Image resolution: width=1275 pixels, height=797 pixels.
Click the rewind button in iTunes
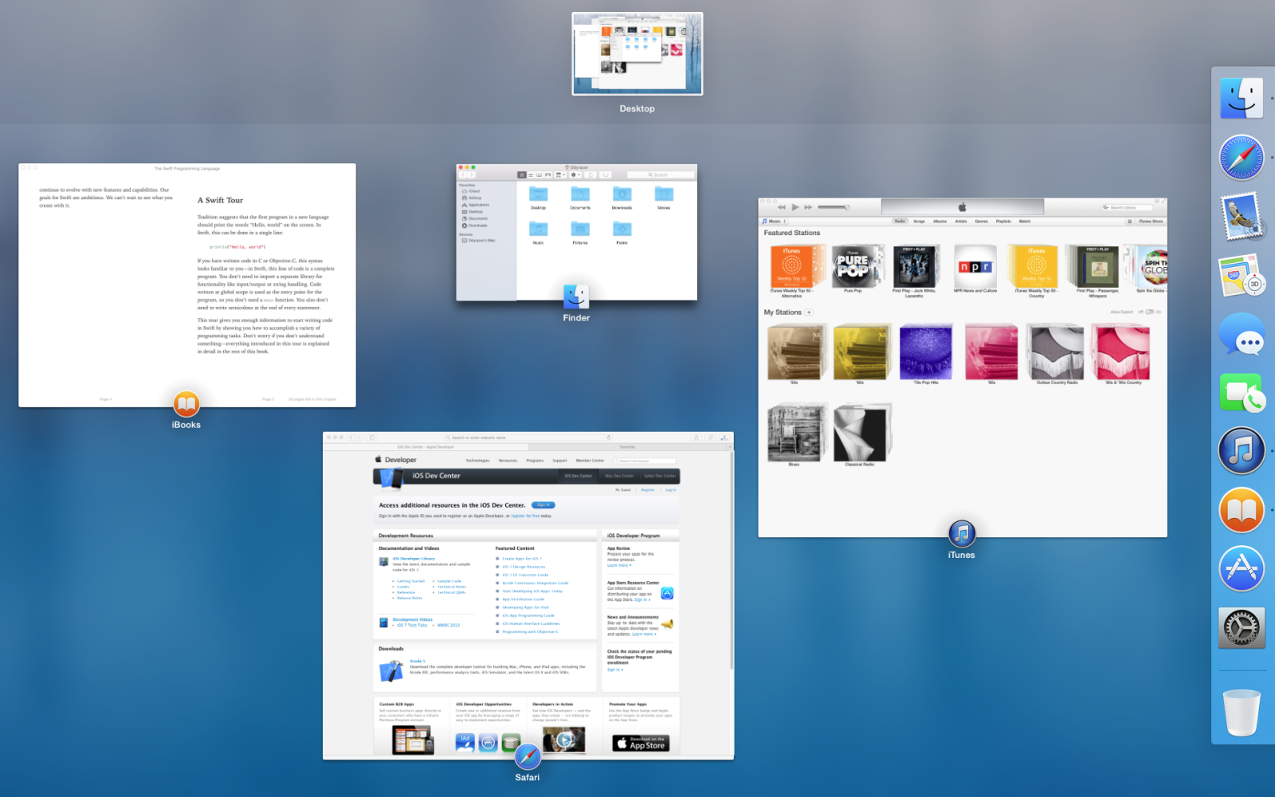click(782, 207)
